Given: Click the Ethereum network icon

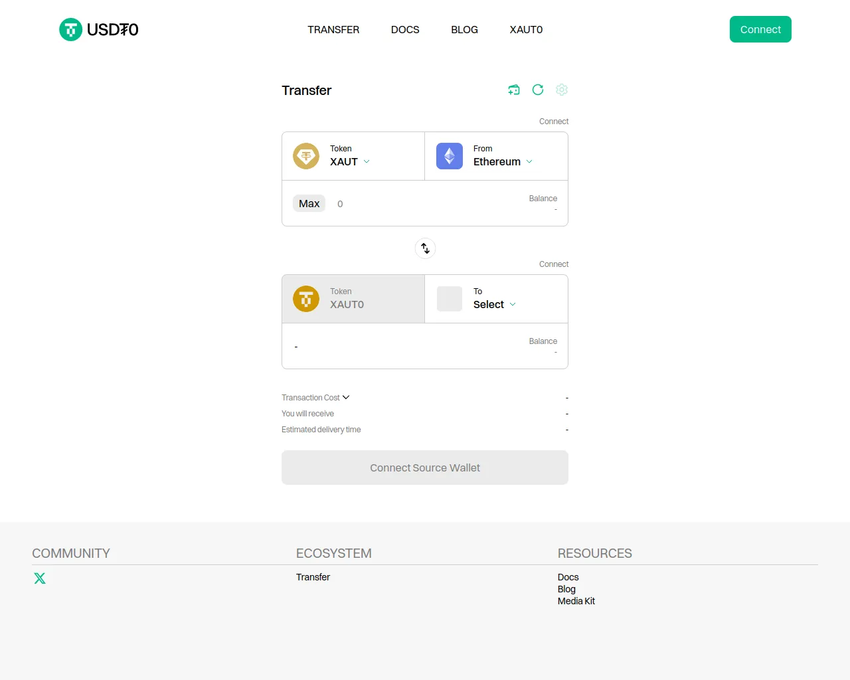Looking at the screenshot, I should (450, 156).
